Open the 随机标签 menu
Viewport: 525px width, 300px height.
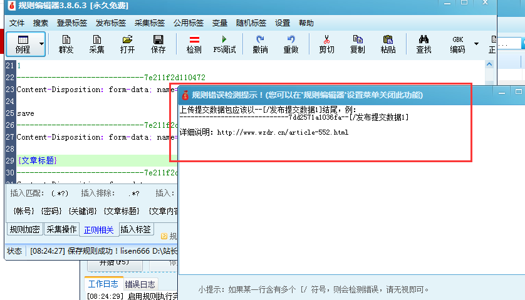pos(251,23)
